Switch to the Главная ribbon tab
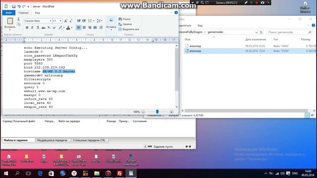Screen dimensions: 317x178 coord(23,13)
